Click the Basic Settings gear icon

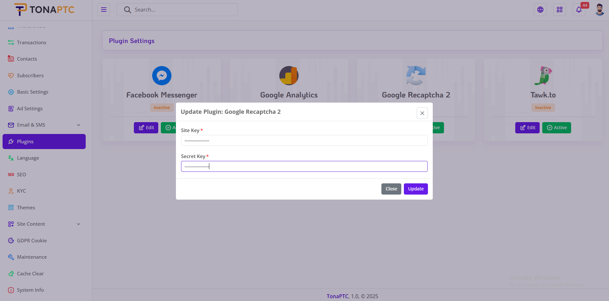[x=11, y=92]
